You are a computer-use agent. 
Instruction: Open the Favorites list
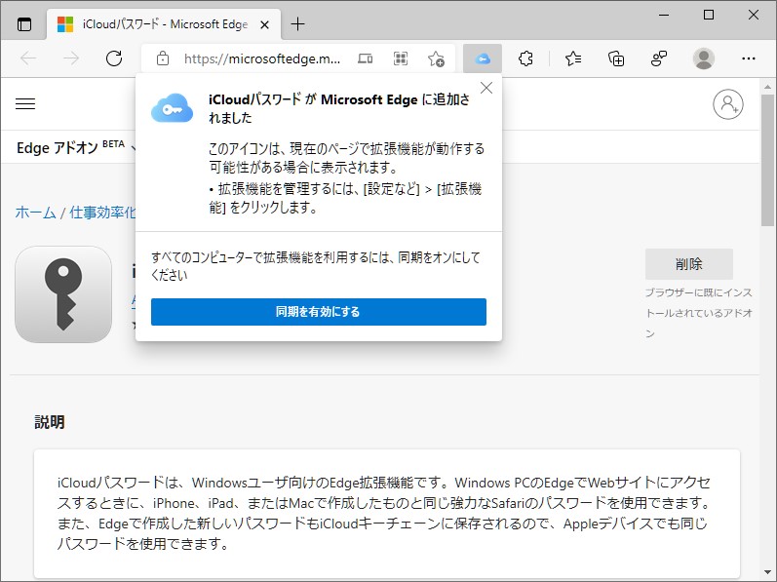[573, 58]
